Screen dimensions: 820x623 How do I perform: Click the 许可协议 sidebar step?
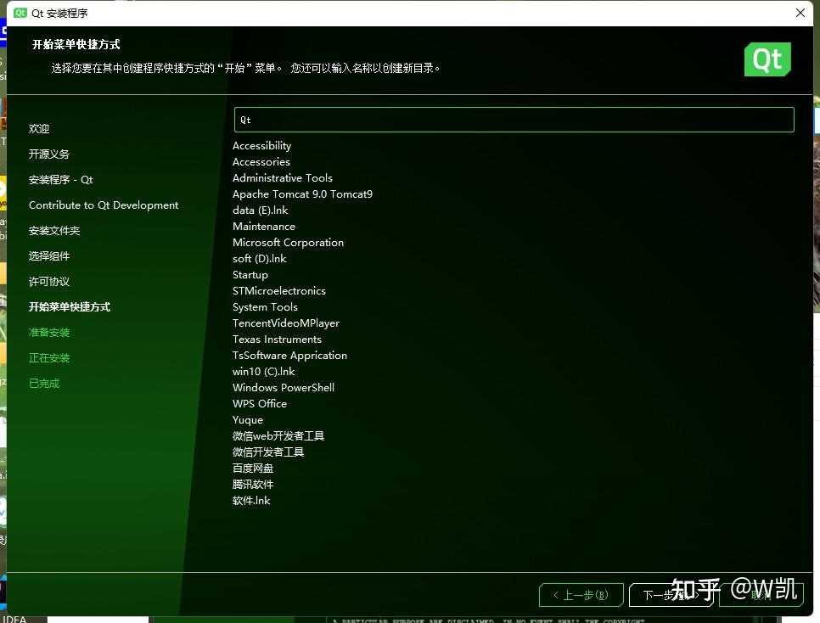pos(49,282)
